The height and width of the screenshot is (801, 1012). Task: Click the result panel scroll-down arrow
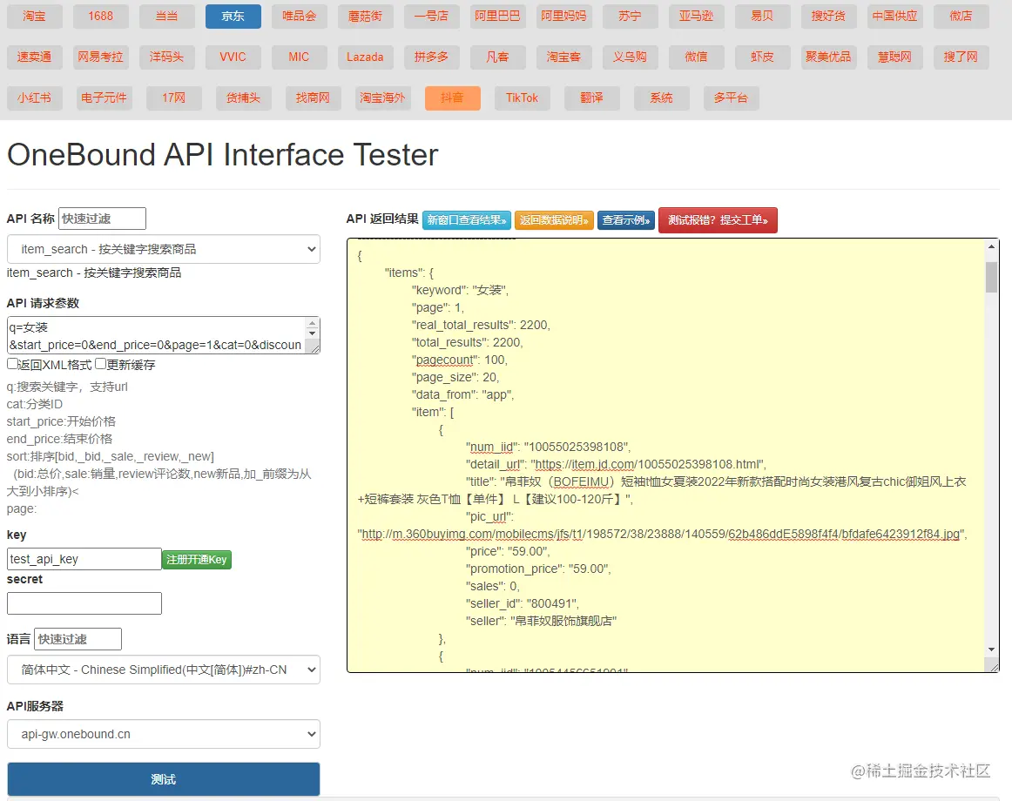[x=991, y=650]
